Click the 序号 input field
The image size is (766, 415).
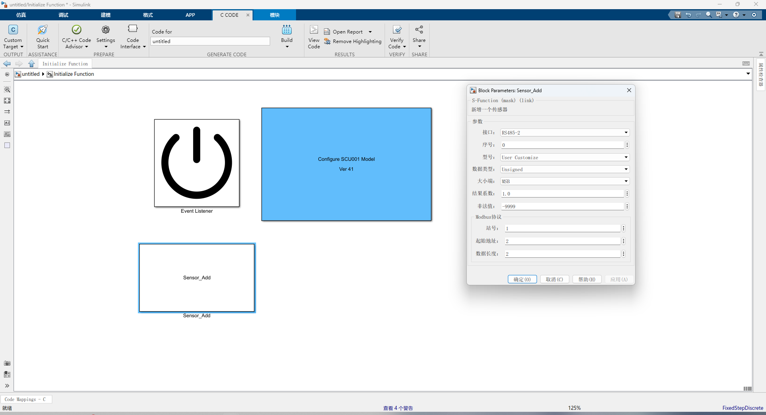point(562,145)
